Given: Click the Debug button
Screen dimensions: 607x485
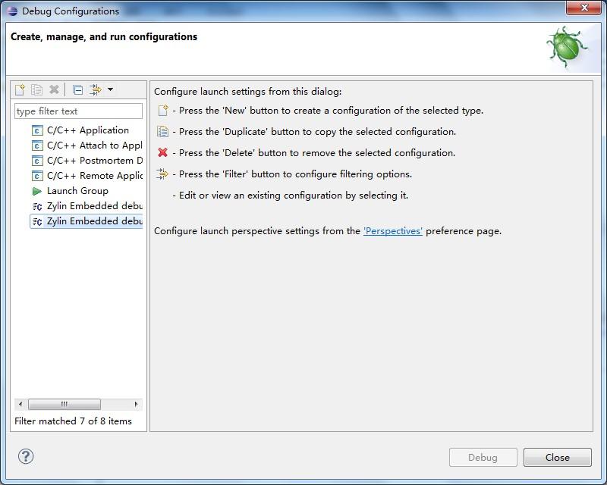Looking at the screenshot, I should pyautogui.click(x=483, y=457).
